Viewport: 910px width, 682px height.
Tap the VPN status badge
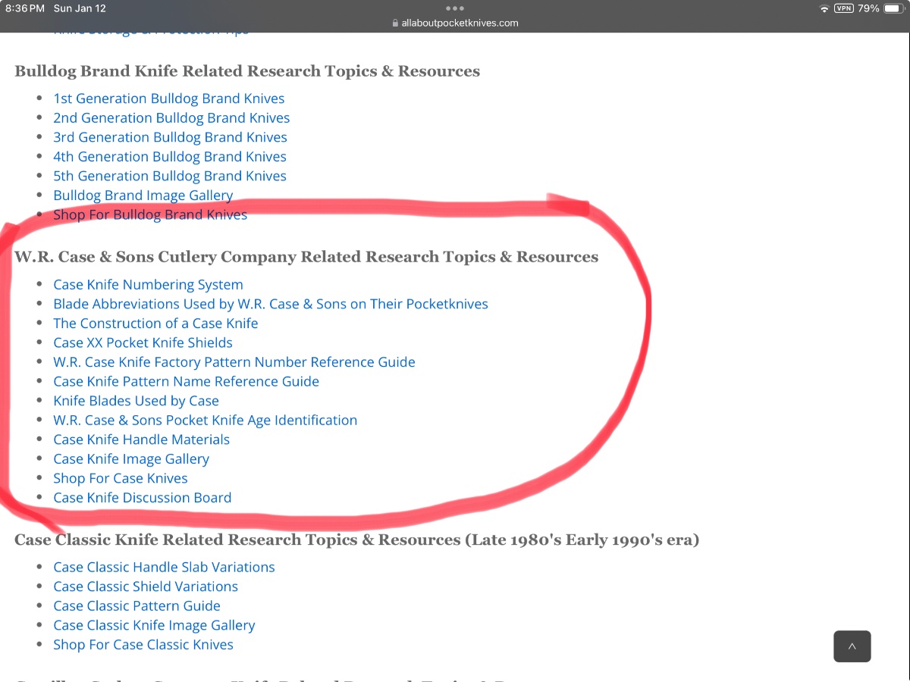tap(843, 8)
